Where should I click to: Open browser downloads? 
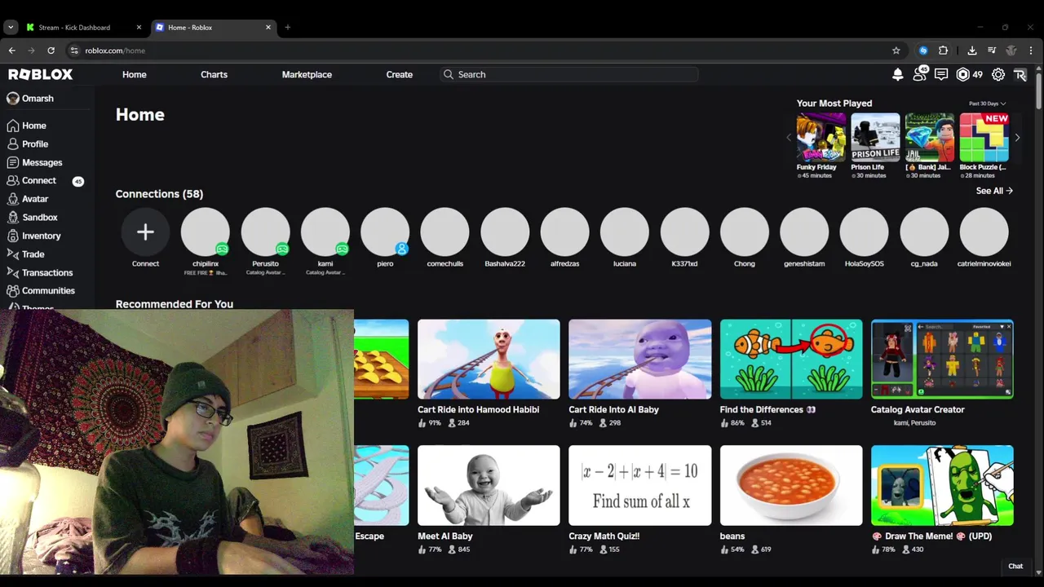pyautogui.click(x=972, y=51)
